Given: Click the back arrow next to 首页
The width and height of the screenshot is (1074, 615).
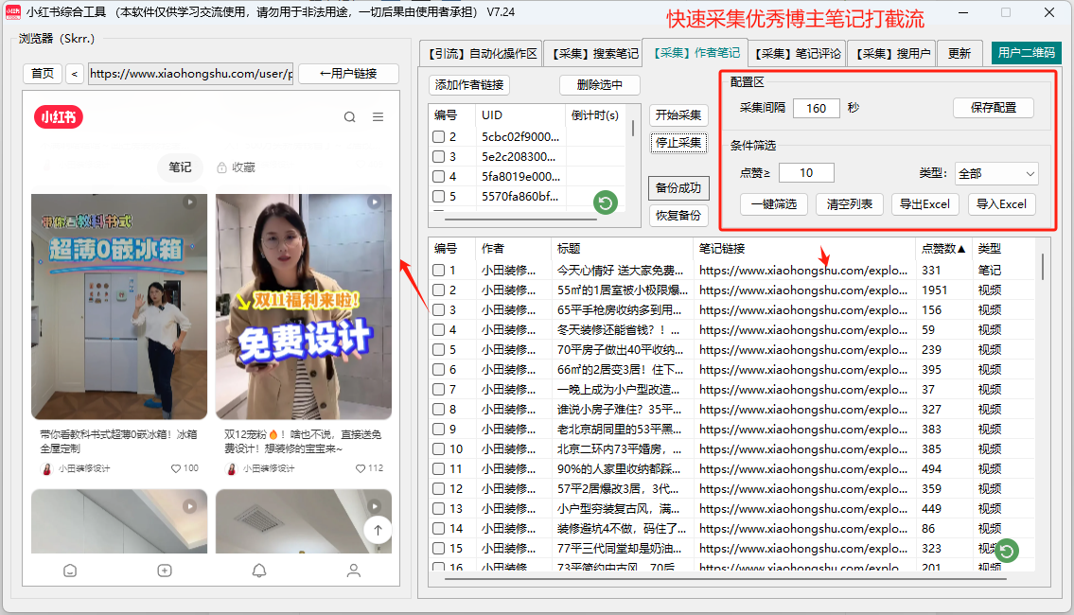Looking at the screenshot, I should click(76, 72).
